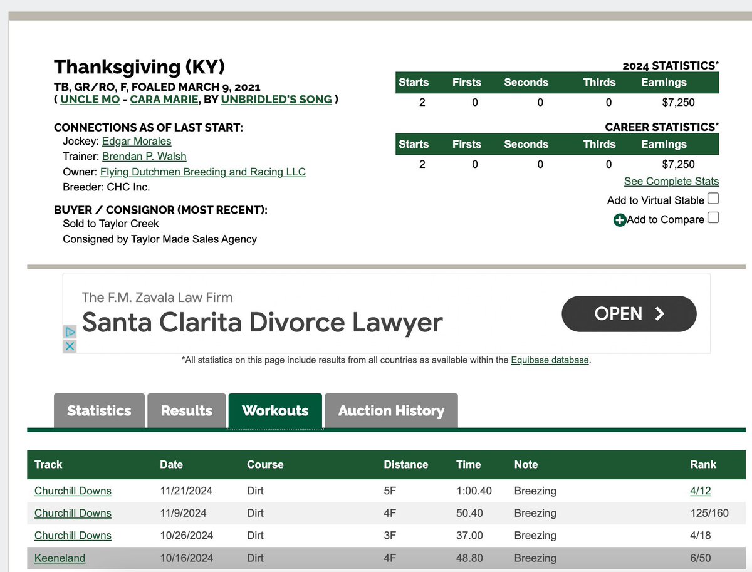Click the 125/160 rank value
The height and width of the screenshot is (572, 752).
tap(709, 513)
